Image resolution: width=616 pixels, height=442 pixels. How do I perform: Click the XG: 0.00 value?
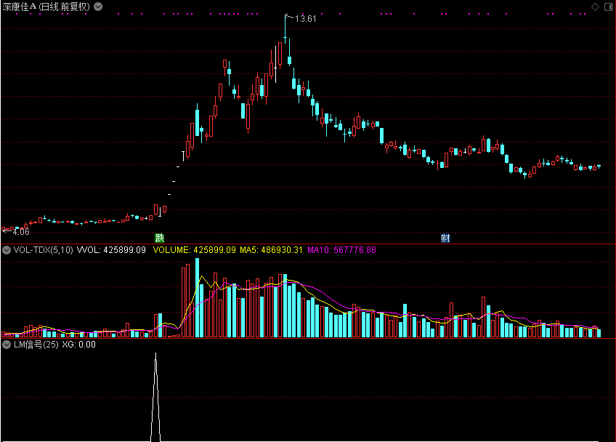coord(78,345)
